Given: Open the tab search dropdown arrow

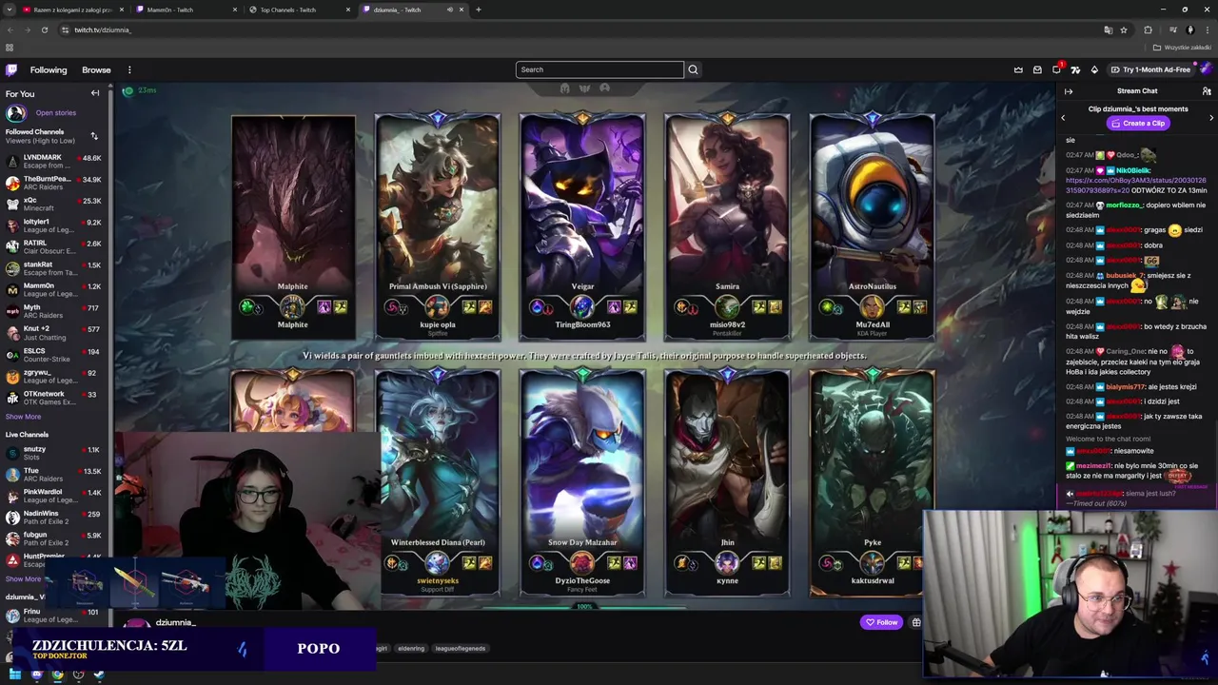Looking at the screenshot, I should 10,10.
